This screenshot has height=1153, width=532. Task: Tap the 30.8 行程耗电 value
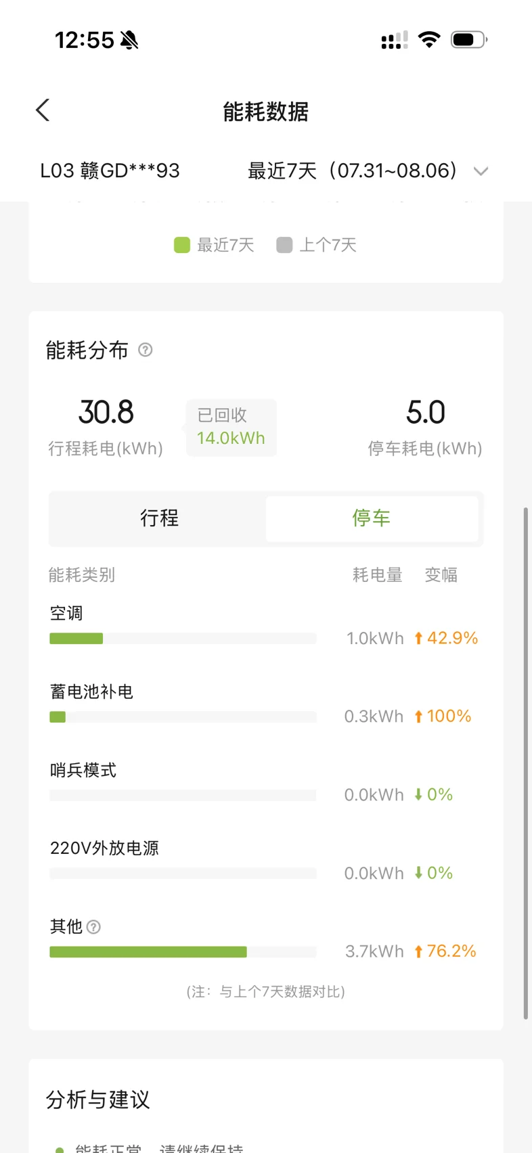coord(106,412)
